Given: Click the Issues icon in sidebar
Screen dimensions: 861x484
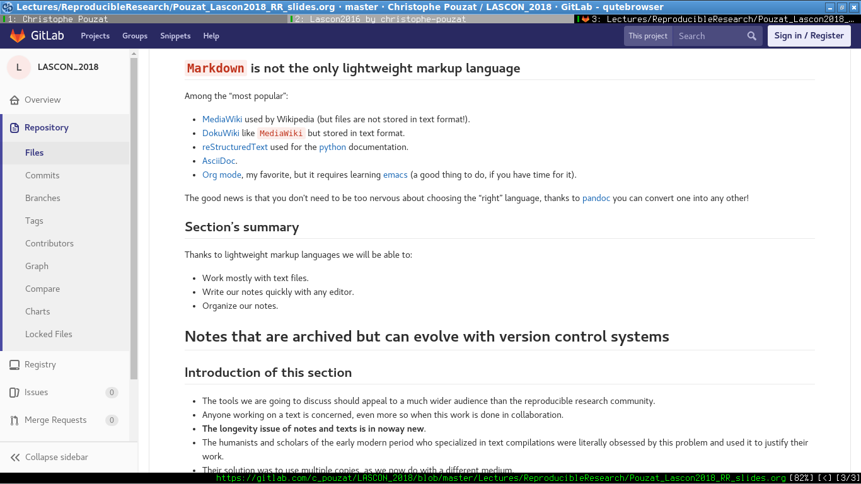Looking at the screenshot, I should point(14,393).
